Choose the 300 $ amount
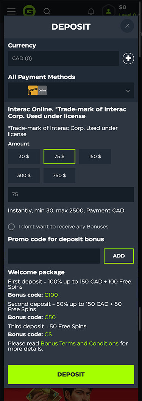The image size is (142, 401). click(24, 175)
